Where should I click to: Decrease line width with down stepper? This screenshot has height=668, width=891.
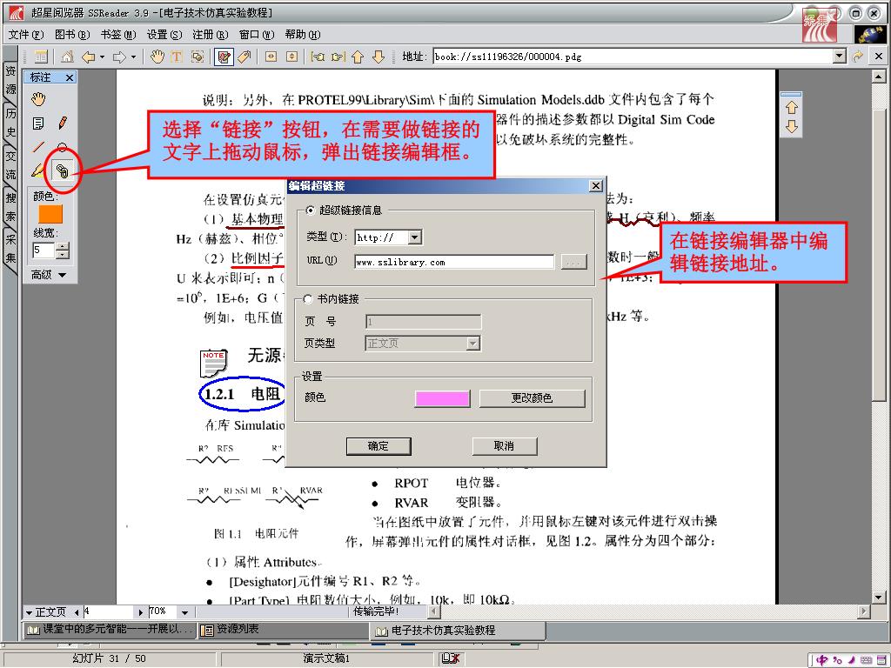pyautogui.click(x=63, y=254)
